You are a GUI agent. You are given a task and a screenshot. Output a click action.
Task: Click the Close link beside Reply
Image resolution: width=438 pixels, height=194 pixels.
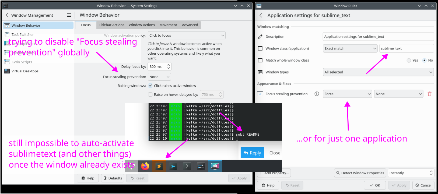click(275, 153)
